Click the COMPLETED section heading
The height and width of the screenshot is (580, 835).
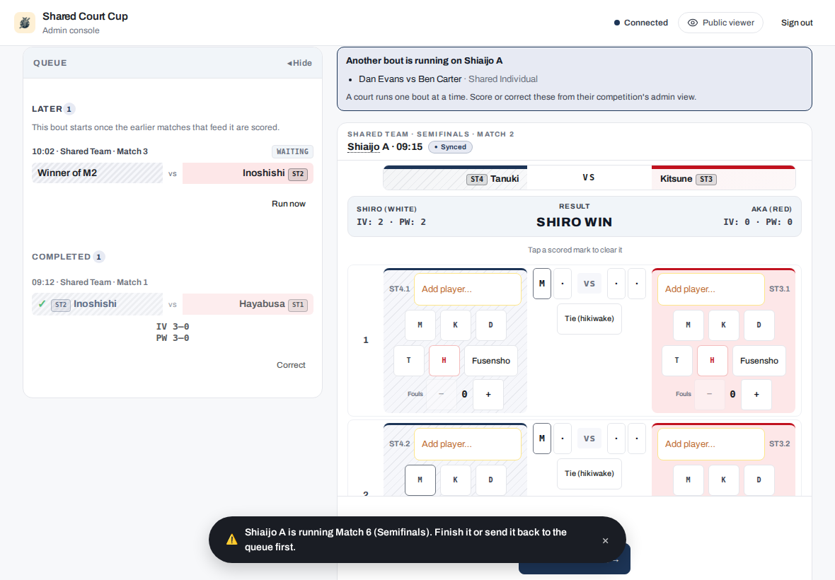62,257
